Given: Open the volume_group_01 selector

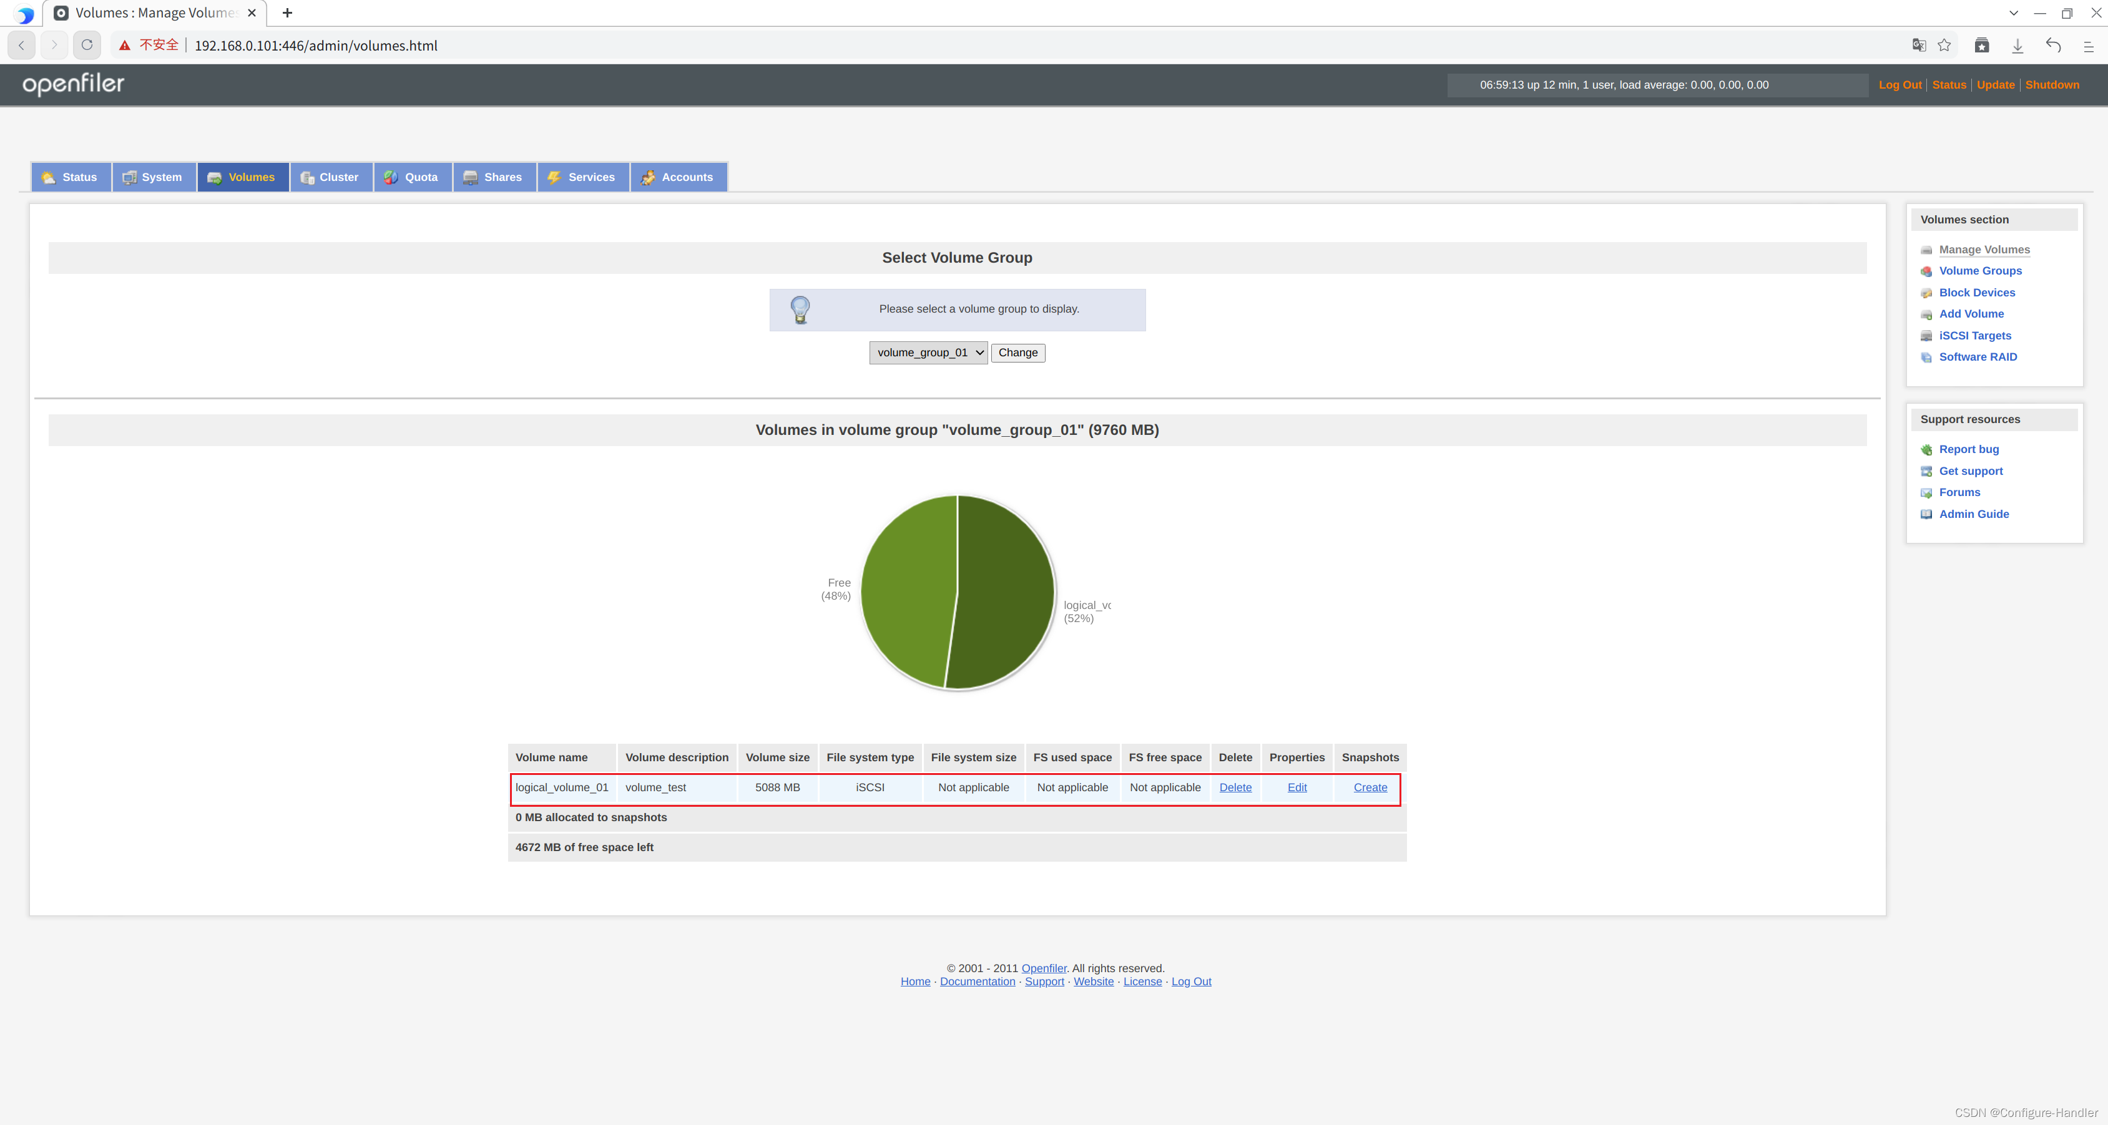Looking at the screenshot, I should pyautogui.click(x=928, y=353).
